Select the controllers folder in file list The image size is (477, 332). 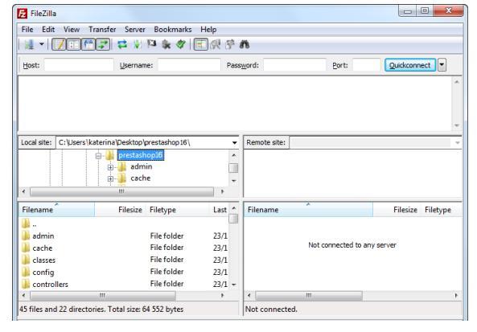click(124, 285)
